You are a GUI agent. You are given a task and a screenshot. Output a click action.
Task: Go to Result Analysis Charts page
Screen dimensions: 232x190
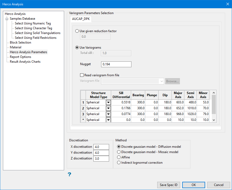[x=25, y=62]
